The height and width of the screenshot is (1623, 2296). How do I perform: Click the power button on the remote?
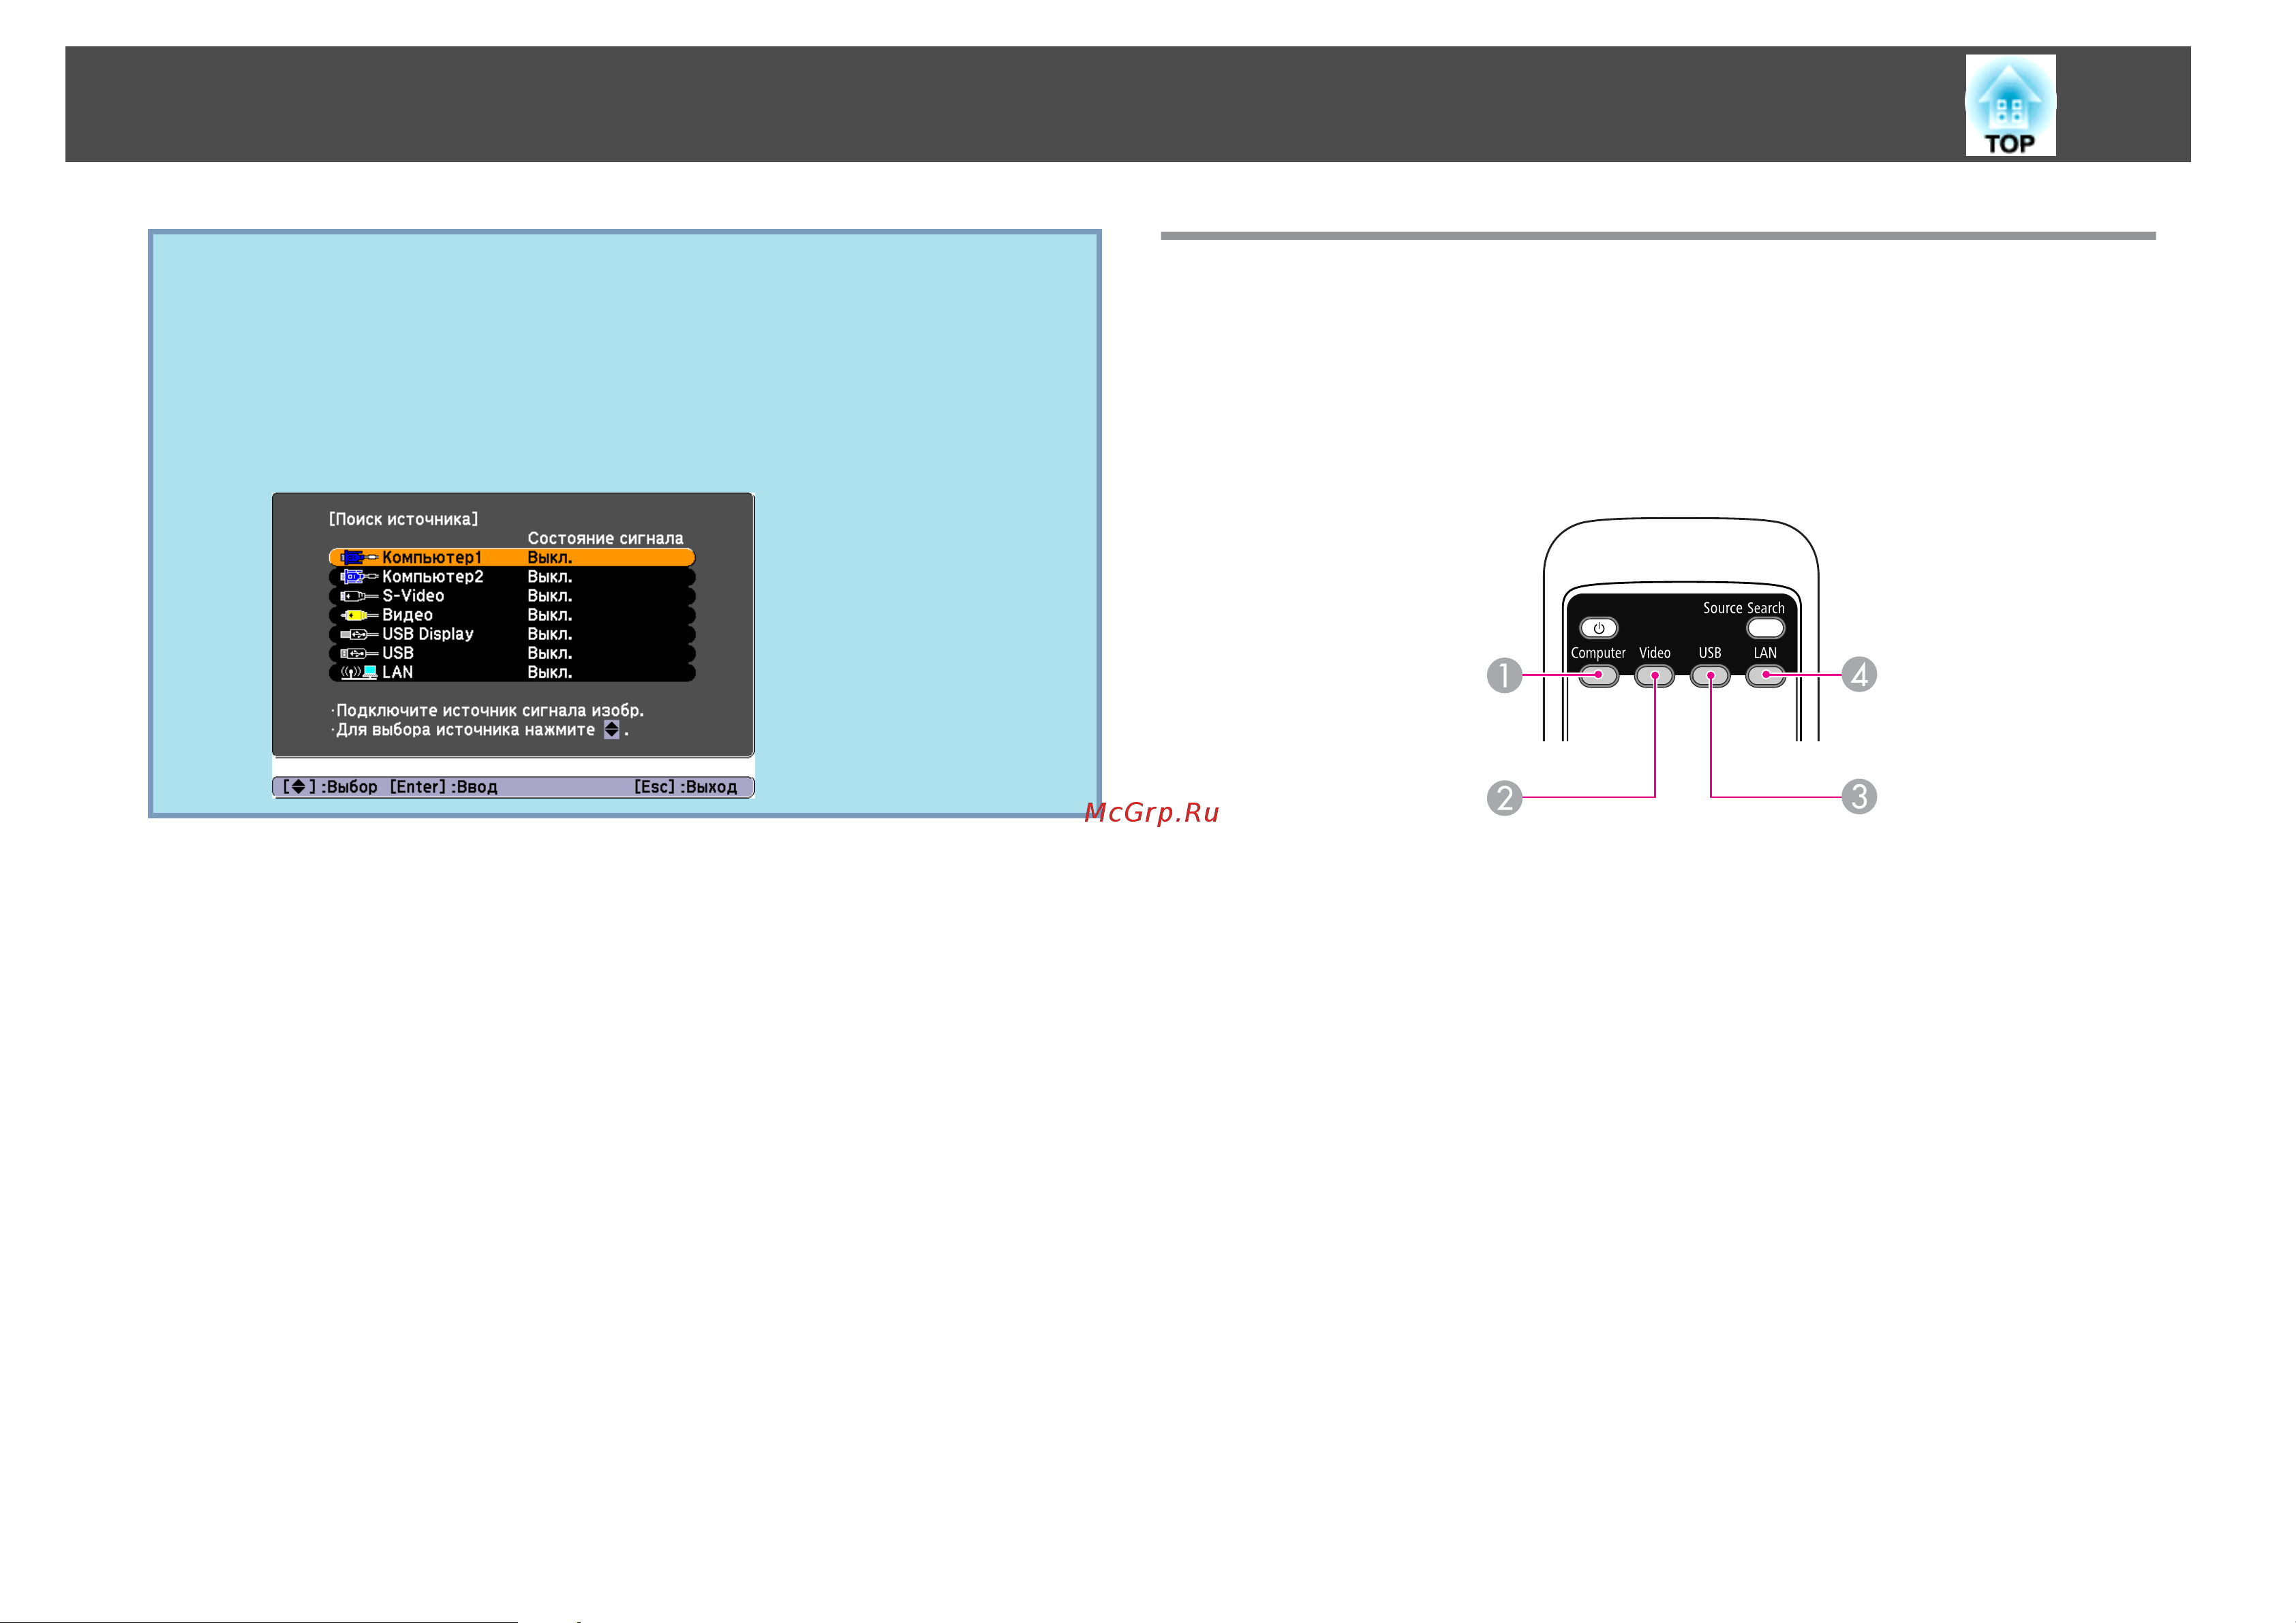1598,628
